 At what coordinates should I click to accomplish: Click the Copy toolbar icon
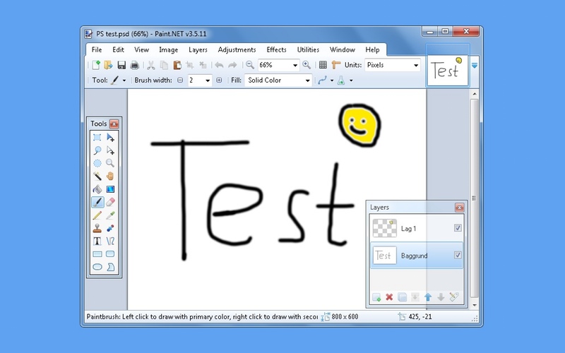pyautogui.click(x=164, y=65)
